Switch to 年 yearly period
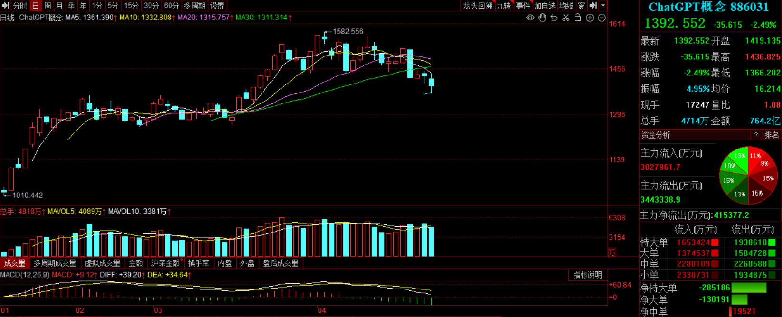Screen dimensions: 782x317 click(x=83, y=6)
